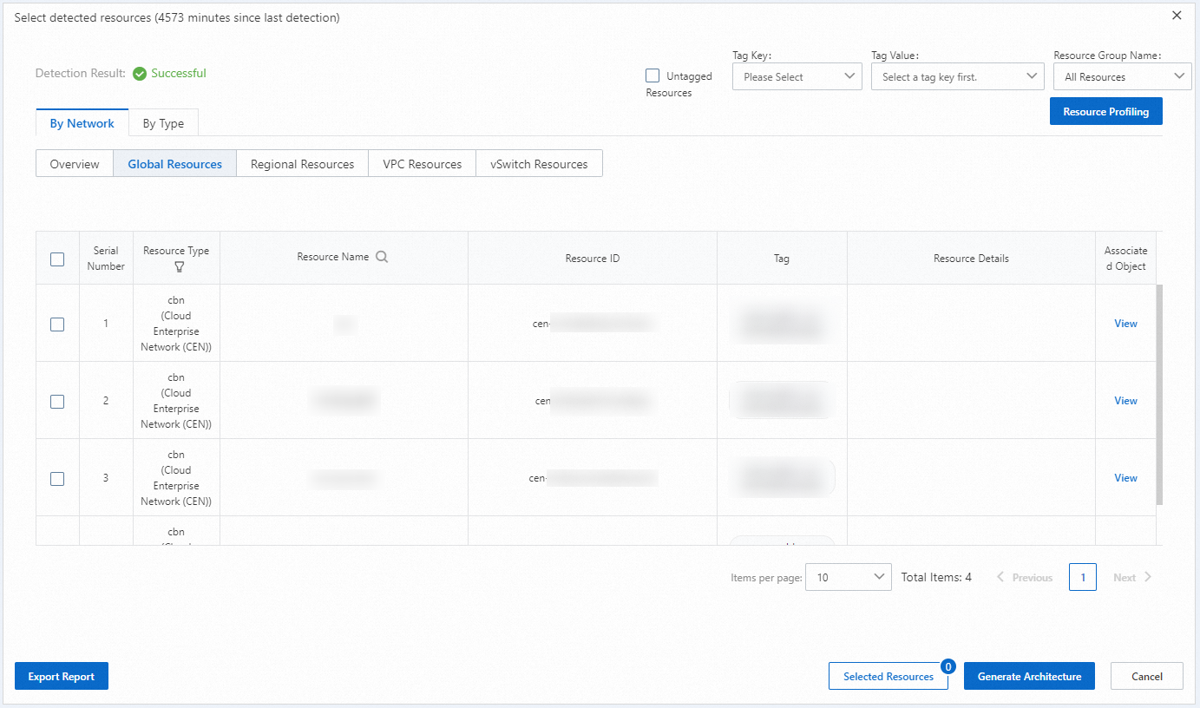Screen dimensions: 1200x708
Task: Toggle the Untagged Resources checkbox
Action: pyautogui.click(x=652, y=76)
